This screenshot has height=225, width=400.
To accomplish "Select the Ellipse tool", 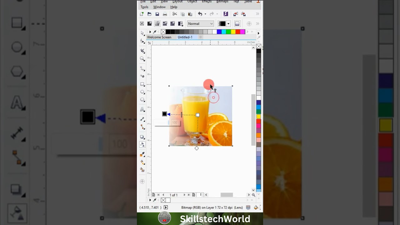I will [142, 92].
